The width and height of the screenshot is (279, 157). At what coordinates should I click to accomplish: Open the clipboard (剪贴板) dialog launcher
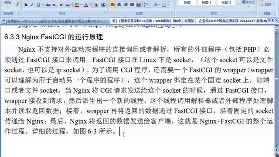18,13
